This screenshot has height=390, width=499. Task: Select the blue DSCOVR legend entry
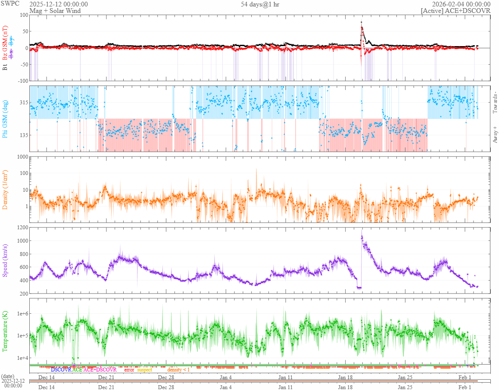pyautogui.click(x=61, y=370)
